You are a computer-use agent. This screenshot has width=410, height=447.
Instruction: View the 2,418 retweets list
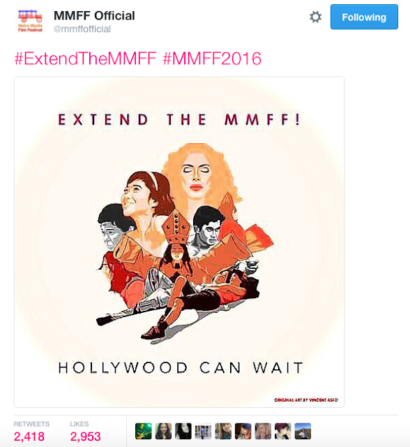(x=29, y=437)
